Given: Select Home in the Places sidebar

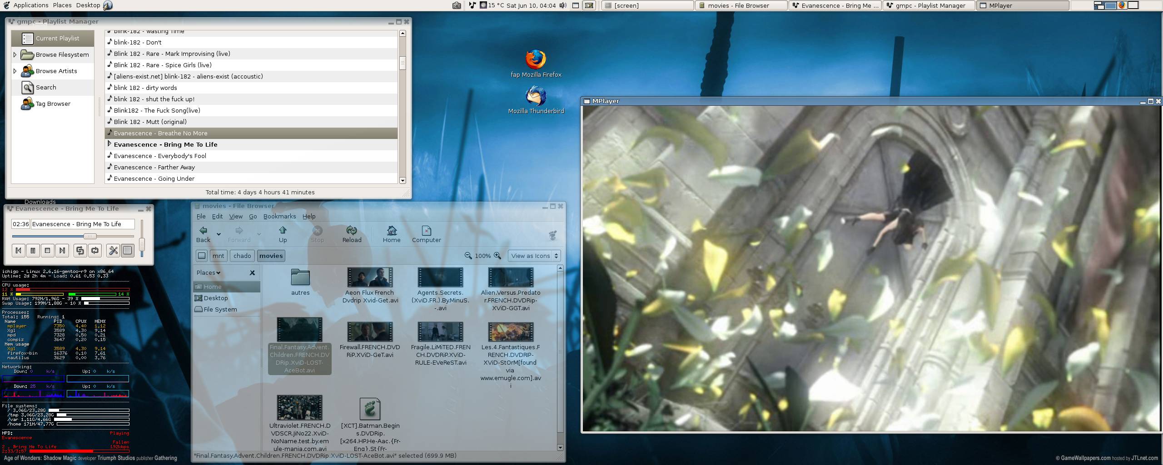Looking at the screenshot, I should [x=227, y=287].
